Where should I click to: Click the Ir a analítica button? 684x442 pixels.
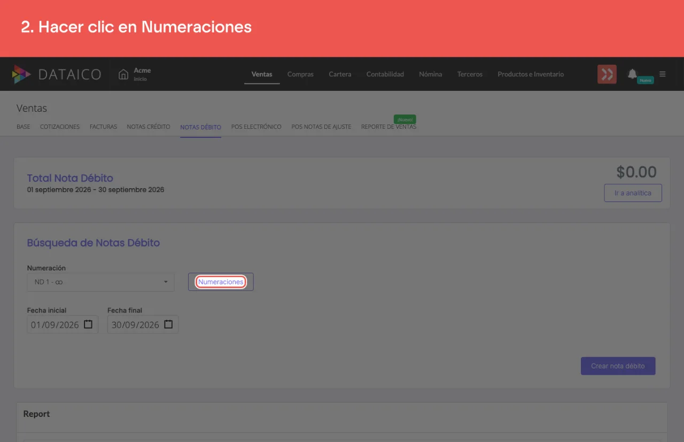(x=633, y=193)
